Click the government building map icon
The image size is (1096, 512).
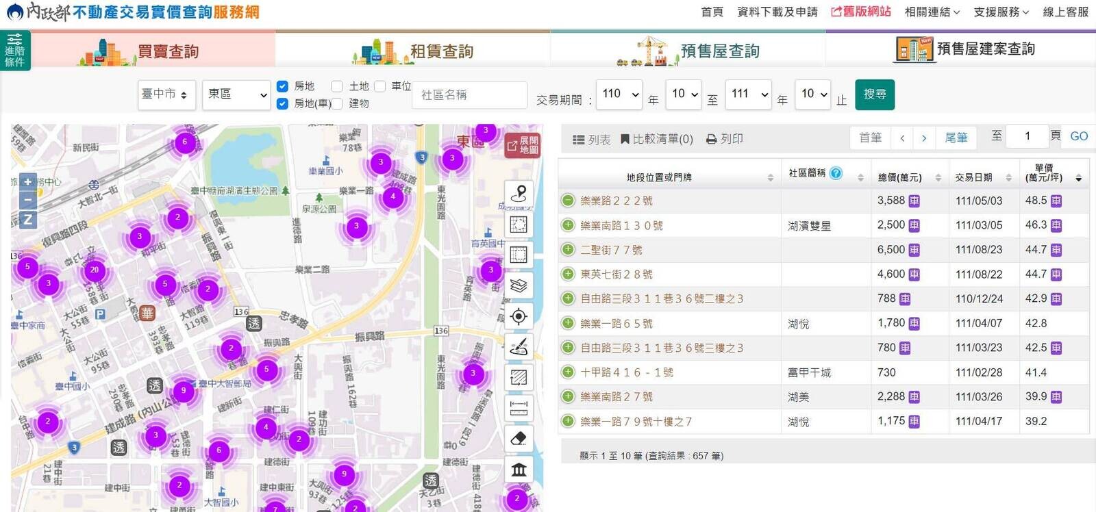(519, 469)
